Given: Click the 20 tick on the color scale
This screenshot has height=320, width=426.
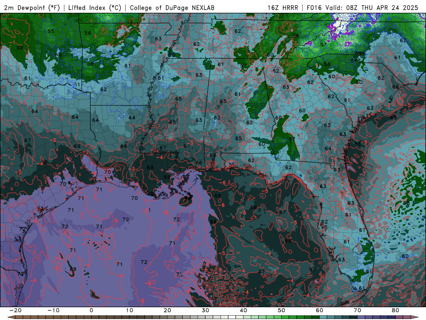Looking at the screenshot, I should pyautogui.click(x=167, y=310).
